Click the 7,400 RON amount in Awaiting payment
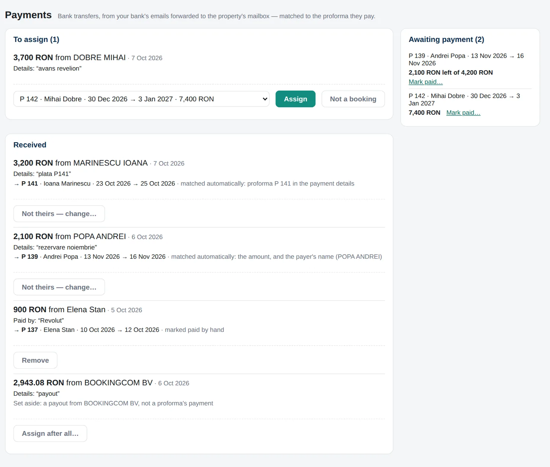 tap(424, 113)
